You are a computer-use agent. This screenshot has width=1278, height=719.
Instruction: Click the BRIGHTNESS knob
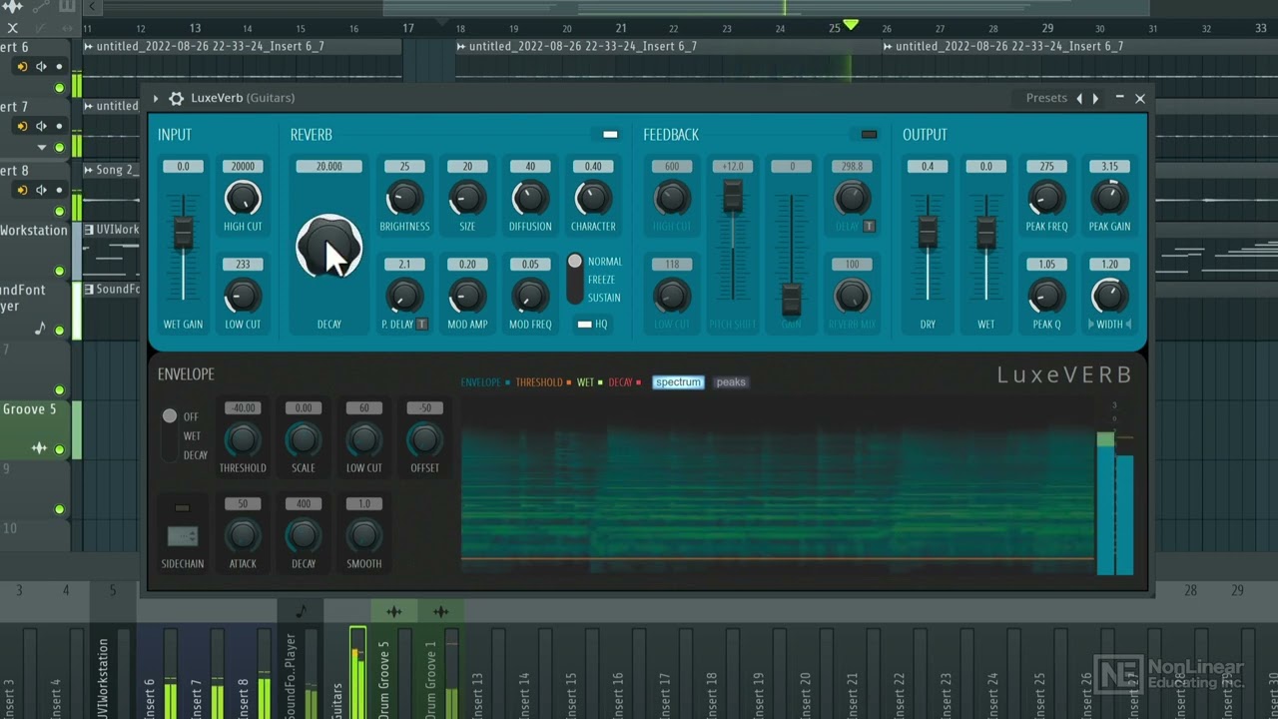pyautogui.click(x=404, y=198)
